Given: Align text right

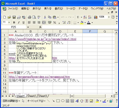Looking at the screenshot, I should [39, 23].
